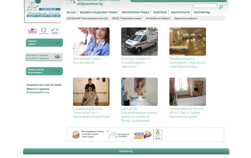Click the ahf@caretime.bg email link
The width and height of the screenshot is (251, 158).
coord(90,4)
